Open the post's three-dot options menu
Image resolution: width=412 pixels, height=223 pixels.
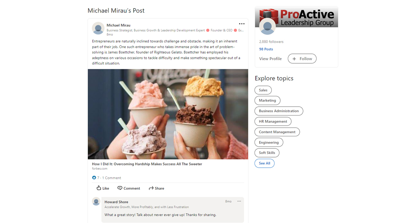pyautogui.click(x=242, y=24)
